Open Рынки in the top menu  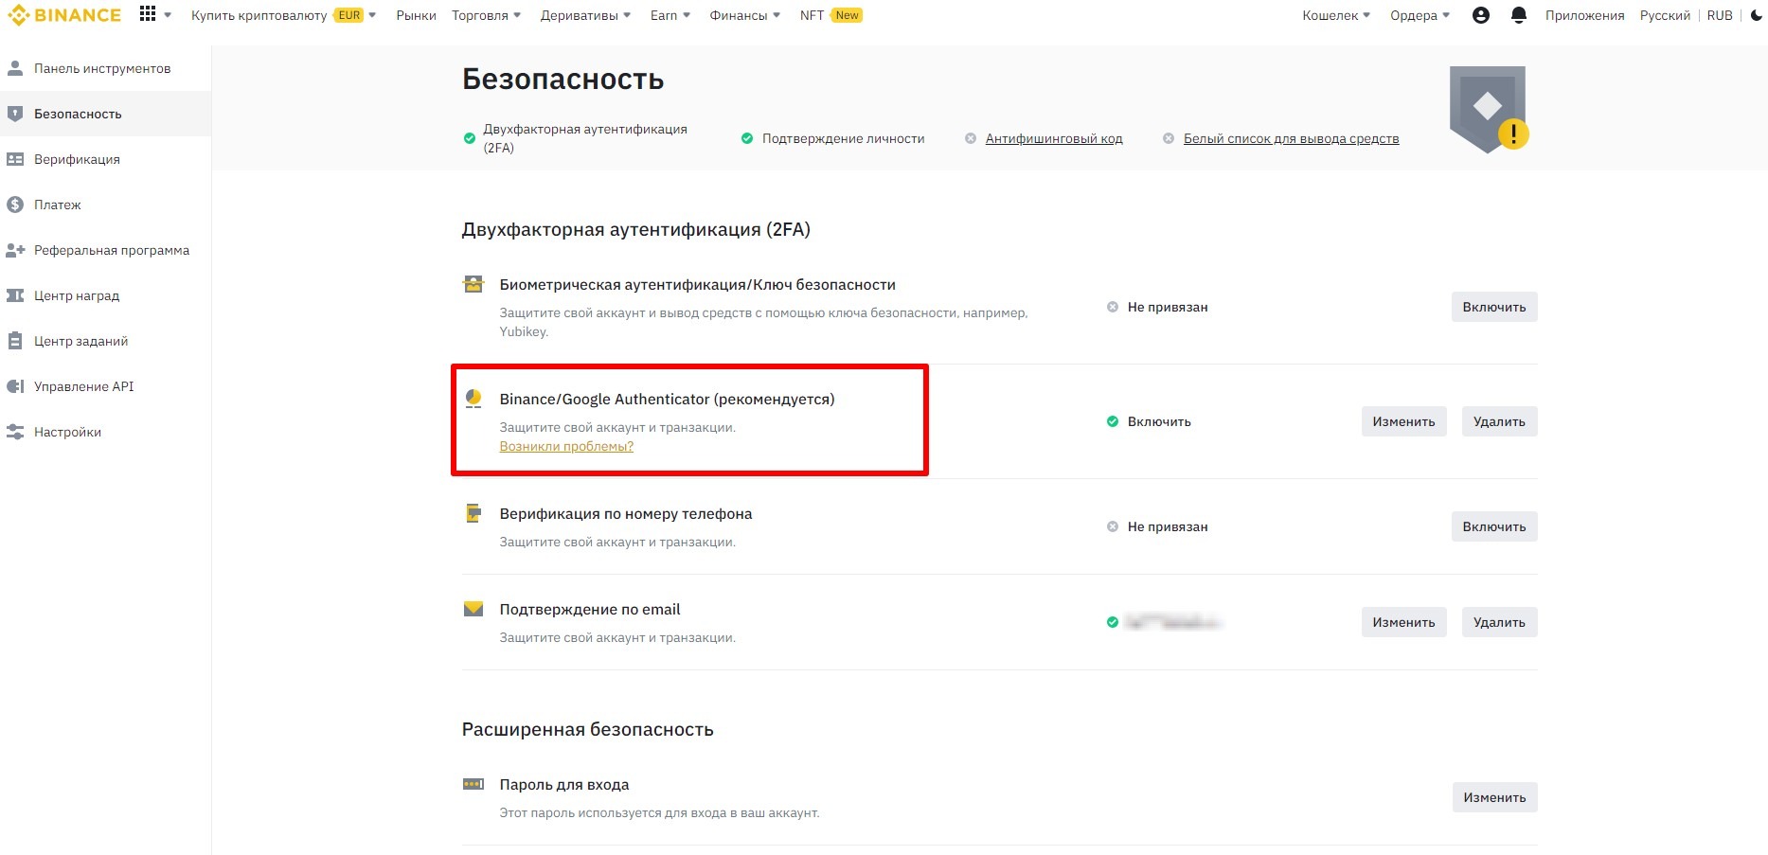coord(416,15)
